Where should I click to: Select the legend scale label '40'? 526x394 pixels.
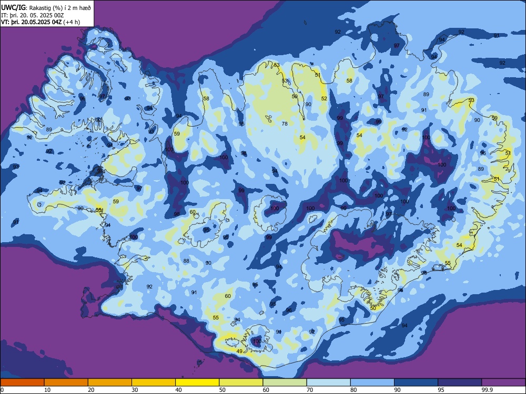[x=179, y=390]
